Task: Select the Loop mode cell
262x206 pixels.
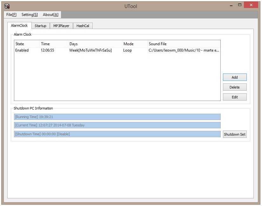Action: tap(127, 50)
